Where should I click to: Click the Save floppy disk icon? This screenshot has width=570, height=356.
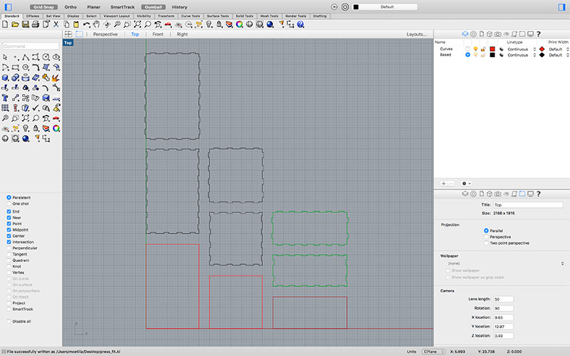pos(25,24)
